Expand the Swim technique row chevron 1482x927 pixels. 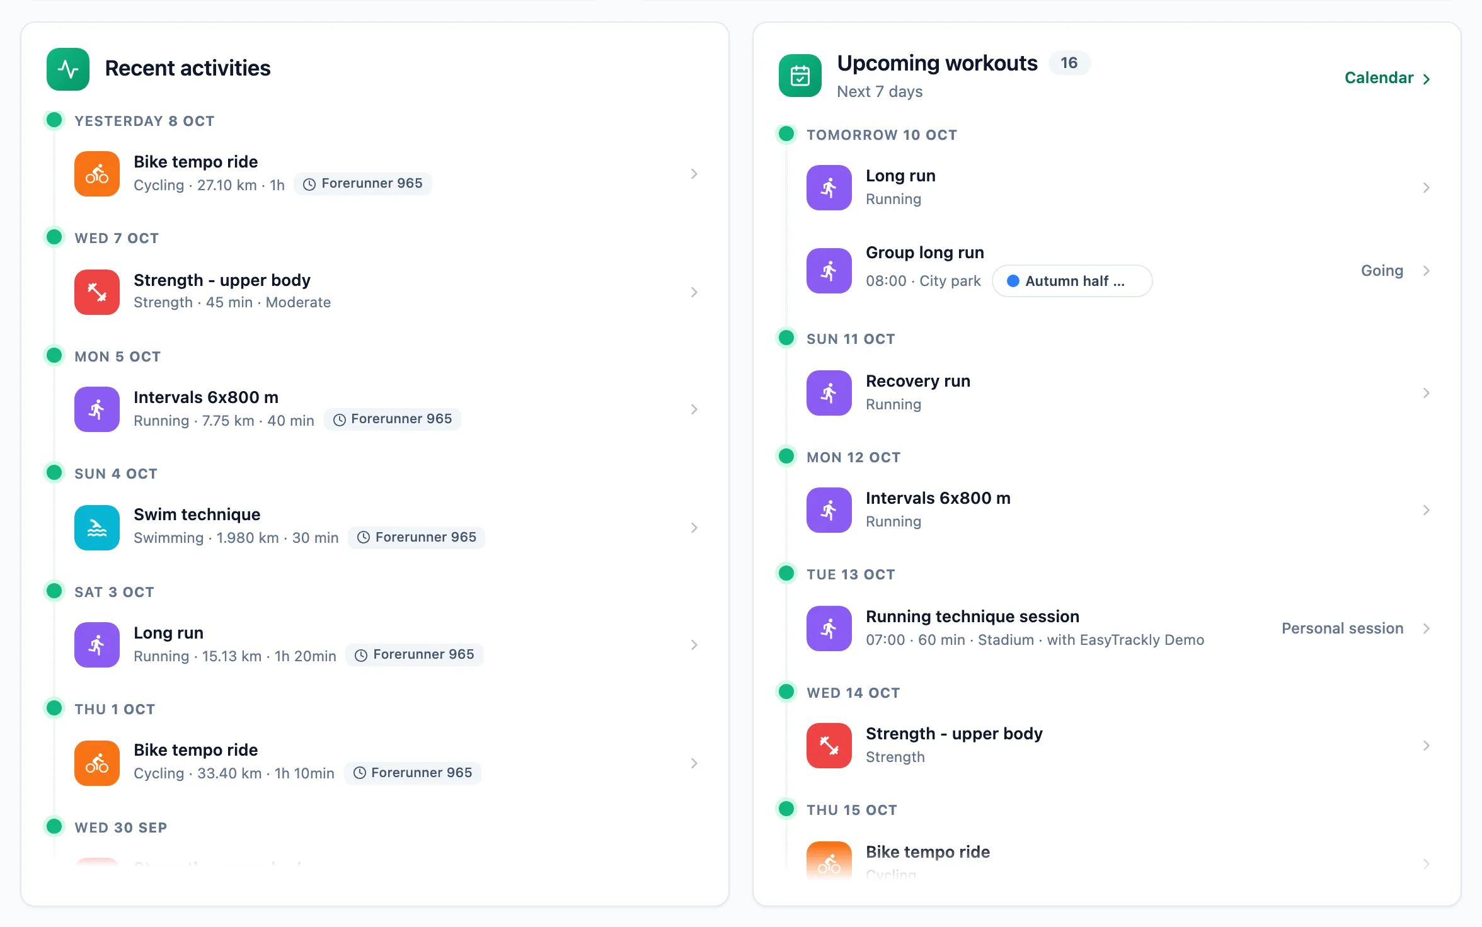[694, 528]
